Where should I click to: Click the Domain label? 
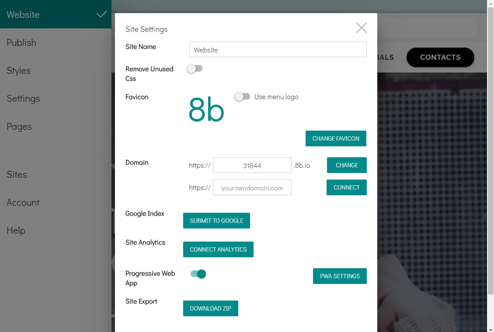click(x=137, y=163)
